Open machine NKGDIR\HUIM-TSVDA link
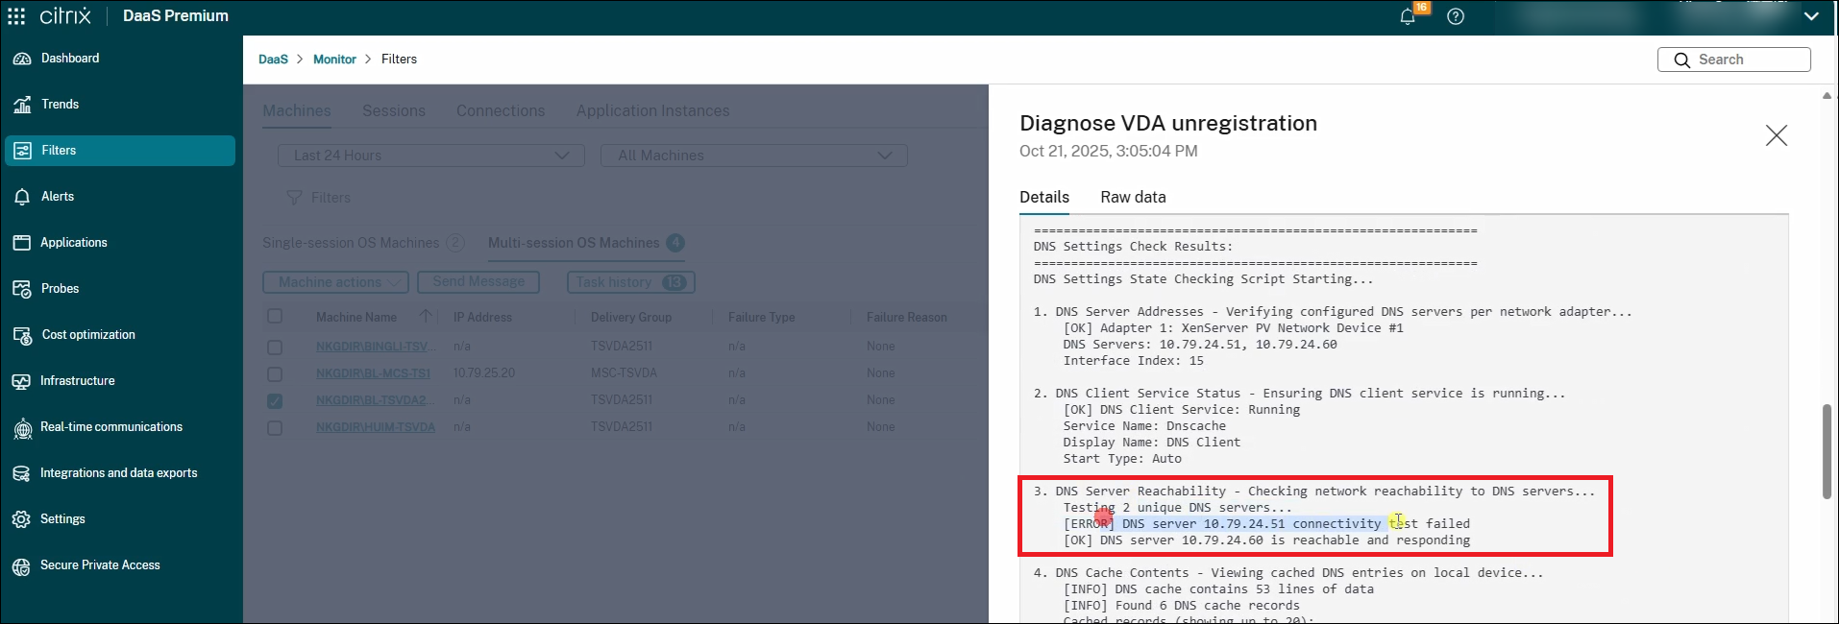1839x624 pixels. [376, 427]
